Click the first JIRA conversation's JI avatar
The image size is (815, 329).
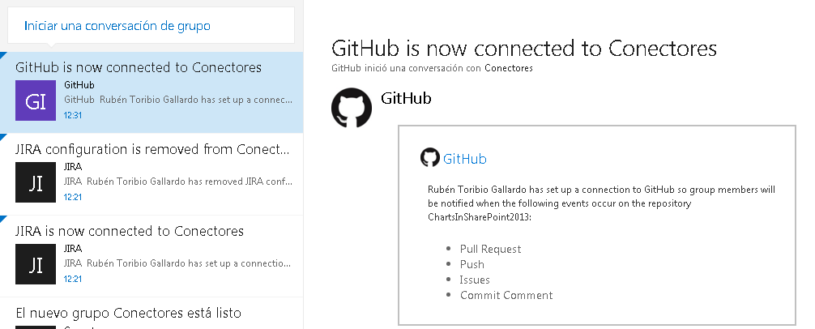point(36,182)
